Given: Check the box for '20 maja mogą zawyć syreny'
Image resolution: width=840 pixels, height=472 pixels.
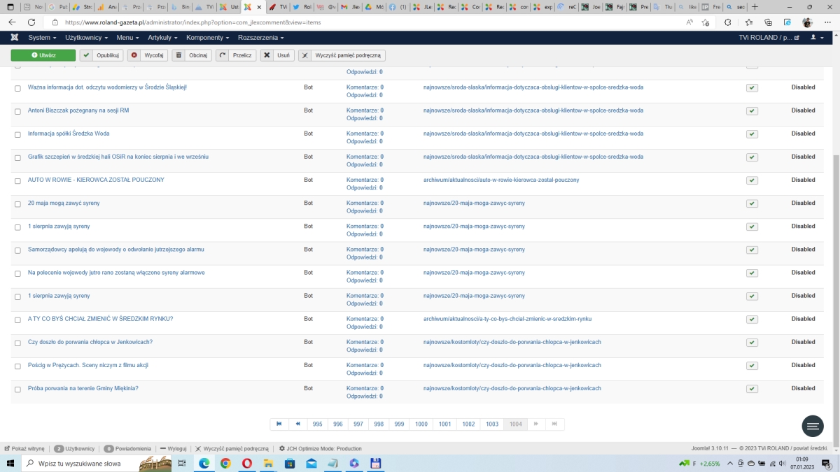Looking at the screenshot, I should click(18, 204).
